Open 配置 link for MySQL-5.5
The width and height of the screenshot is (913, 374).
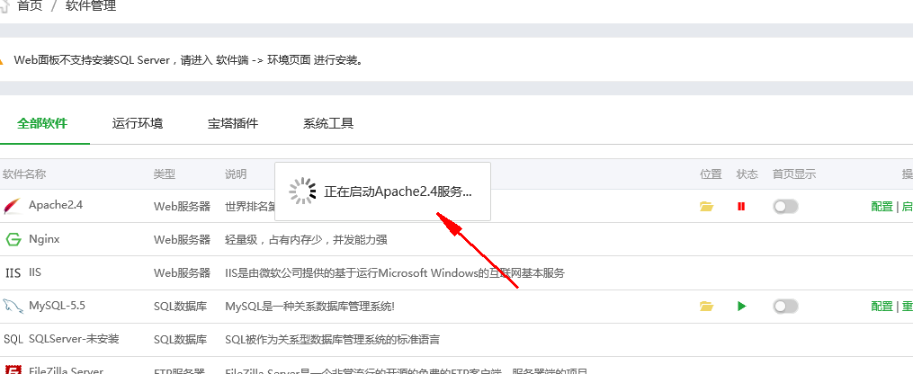882,306
